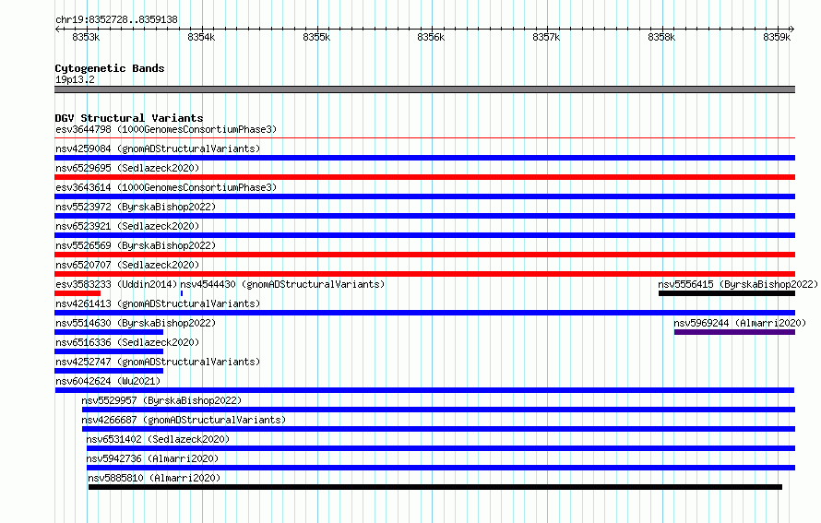Viewport: 821px width, 523px height.
Task: Open nsv5514630 ByrskaBishop2022 label
Action: point(136,323)
